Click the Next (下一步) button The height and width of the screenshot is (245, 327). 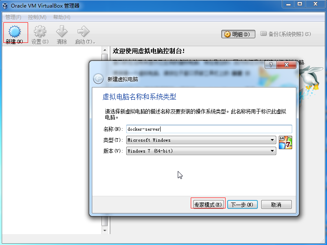point(242,204)
